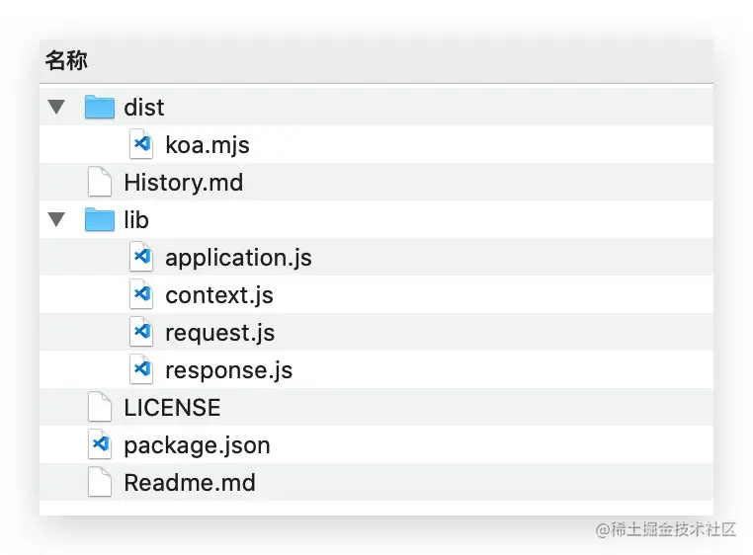Collapse the lib folder disclosure triangle
The image size is (753, 555).
coord(56,219)
